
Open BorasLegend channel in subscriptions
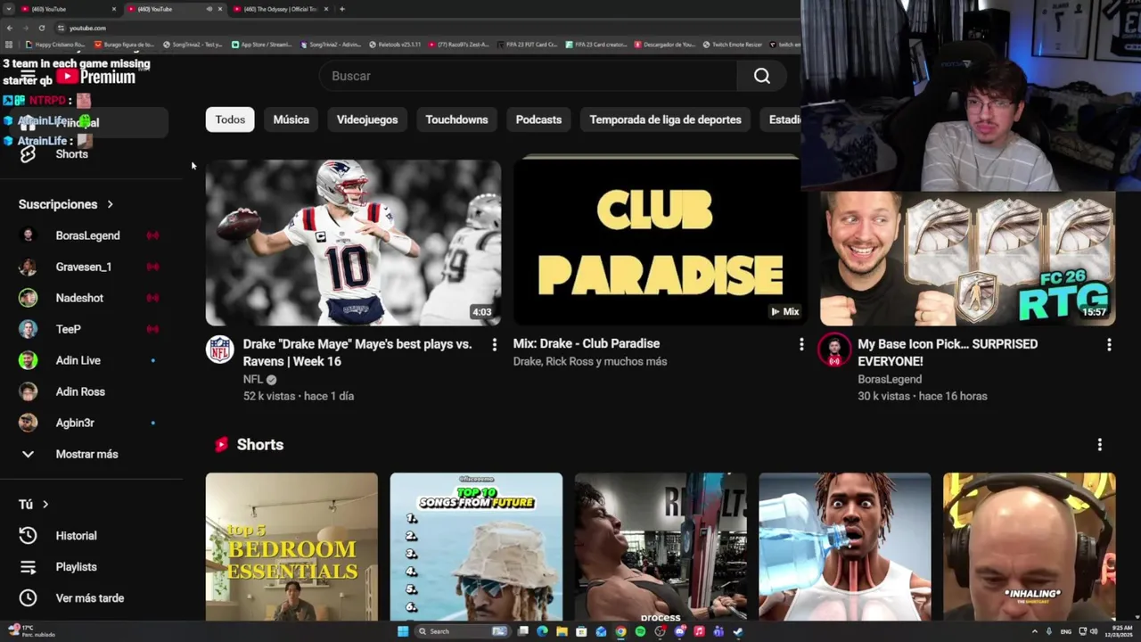[x=87, y=235]
